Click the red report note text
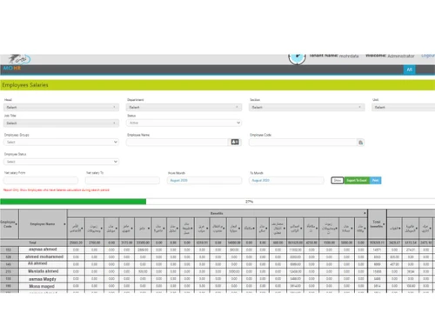The image size is (435, 326). coord(57,190)
